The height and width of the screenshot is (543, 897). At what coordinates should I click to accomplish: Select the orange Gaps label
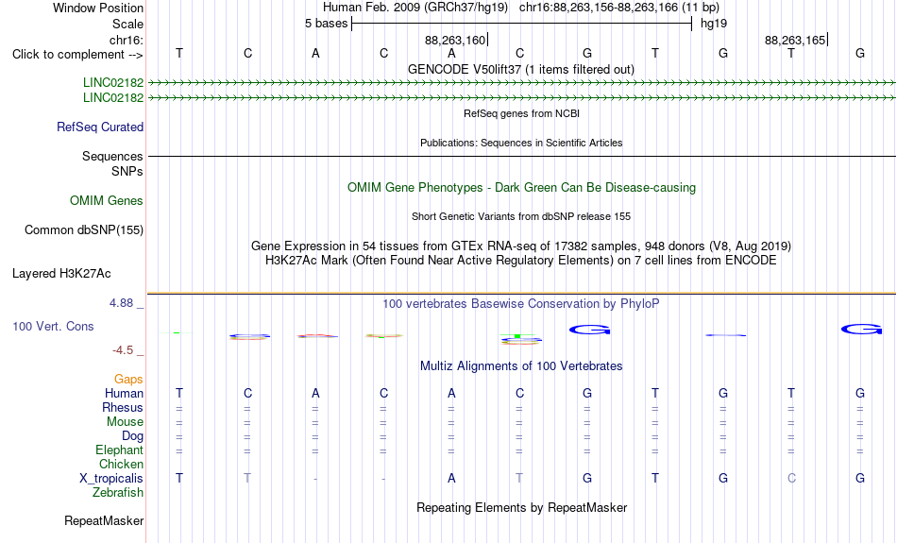pyautogui.click(x=128, y=380)
